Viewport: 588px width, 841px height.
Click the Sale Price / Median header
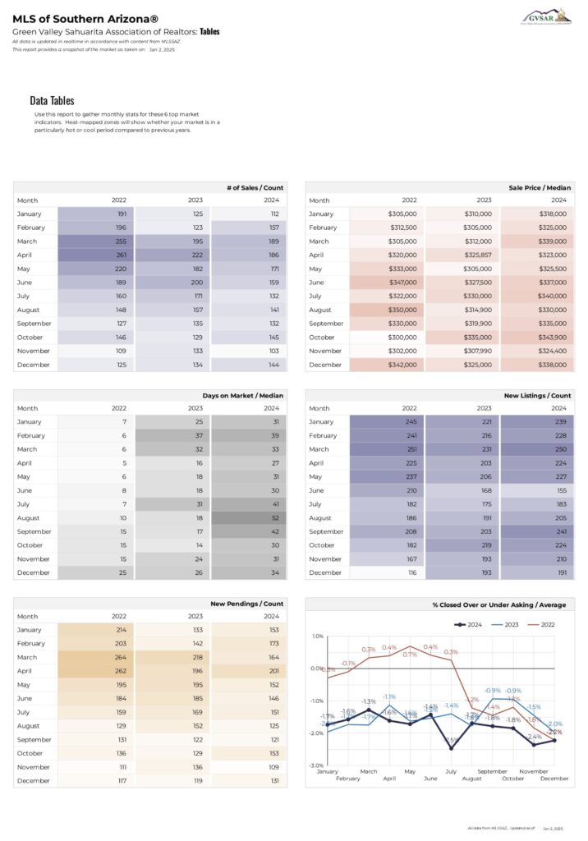540,188
